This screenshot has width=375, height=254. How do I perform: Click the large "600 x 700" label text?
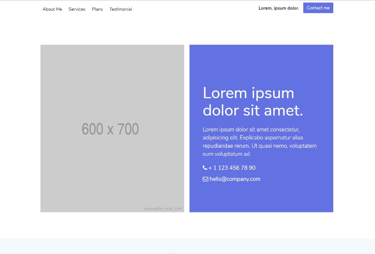[110, 129]
